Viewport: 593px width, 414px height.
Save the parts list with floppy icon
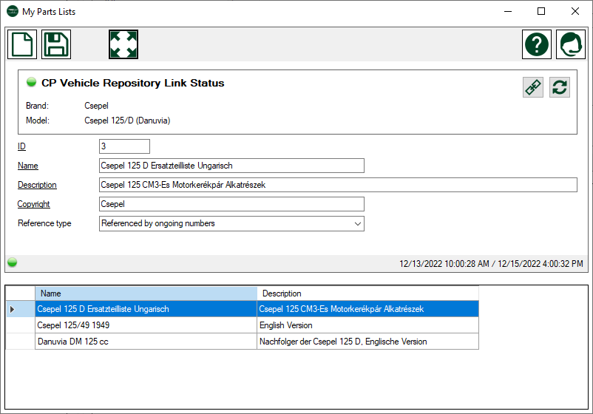coord(56,44)
